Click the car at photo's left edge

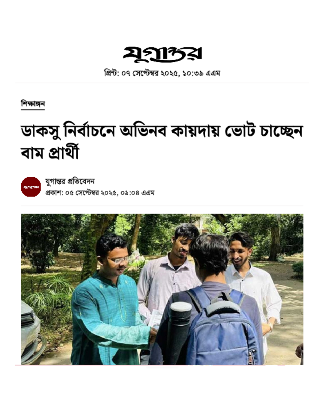point(32,332)
